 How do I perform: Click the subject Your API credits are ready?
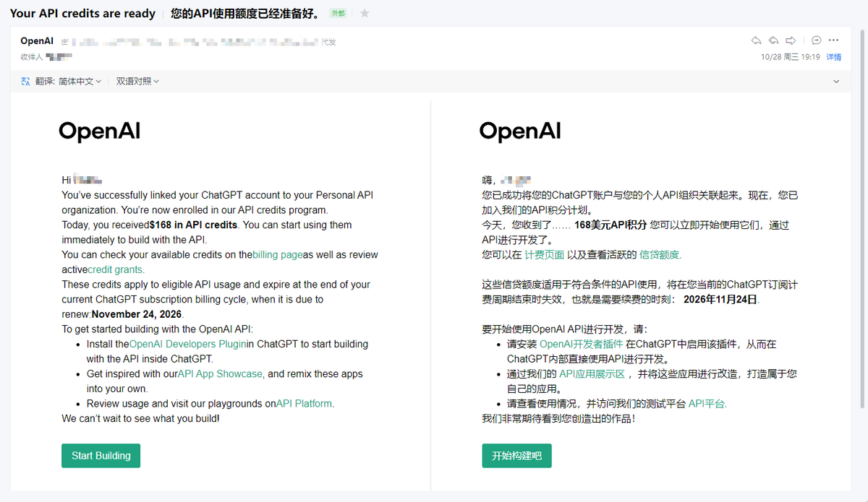coord(82,13)
